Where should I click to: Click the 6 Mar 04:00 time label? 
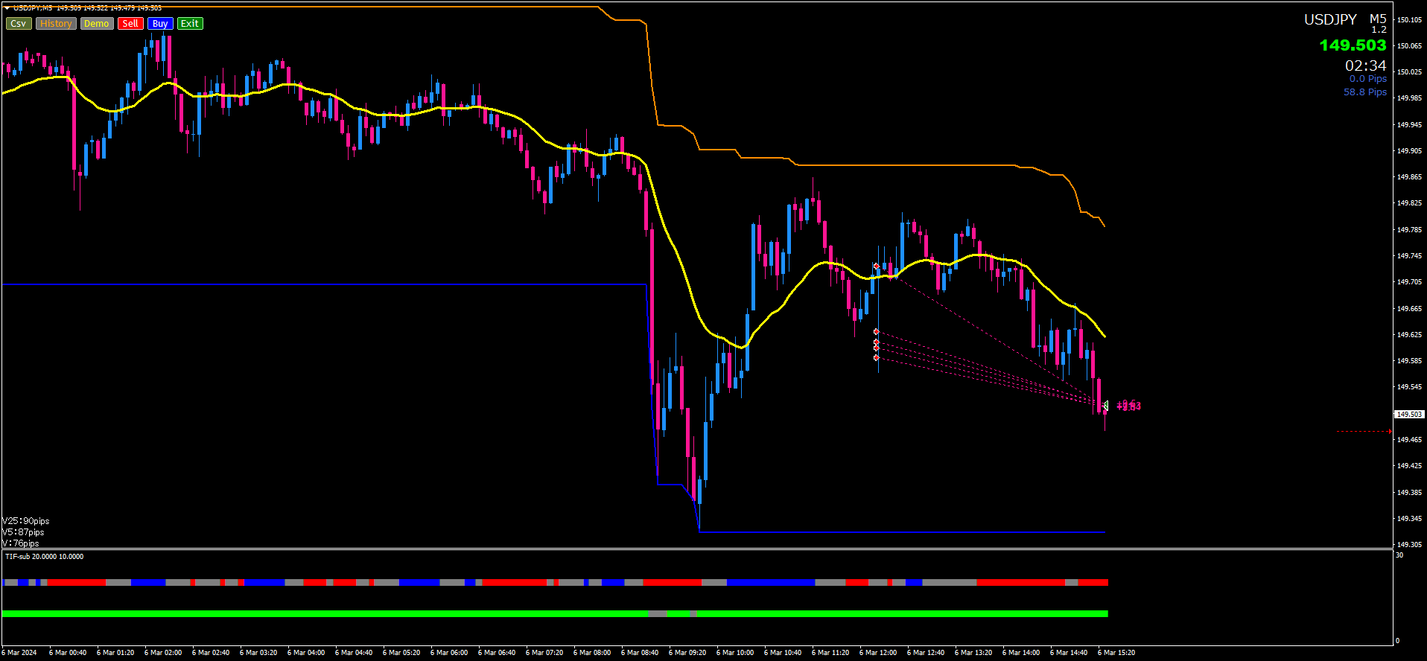point(306,653)
